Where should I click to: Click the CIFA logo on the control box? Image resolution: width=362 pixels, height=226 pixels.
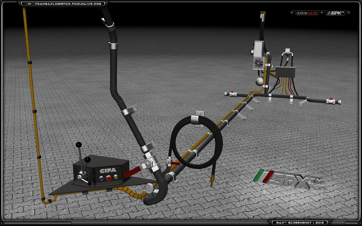(108, 170)
